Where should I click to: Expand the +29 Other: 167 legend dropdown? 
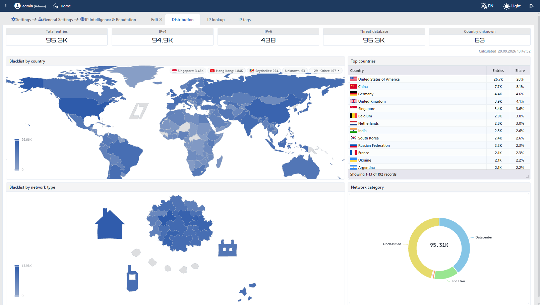coord(325,71)
